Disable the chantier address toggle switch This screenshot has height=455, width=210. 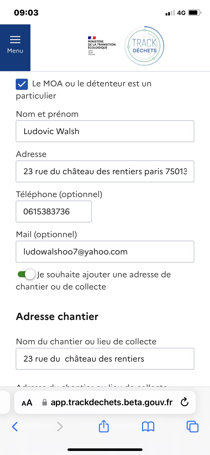(x=26, y=274)
